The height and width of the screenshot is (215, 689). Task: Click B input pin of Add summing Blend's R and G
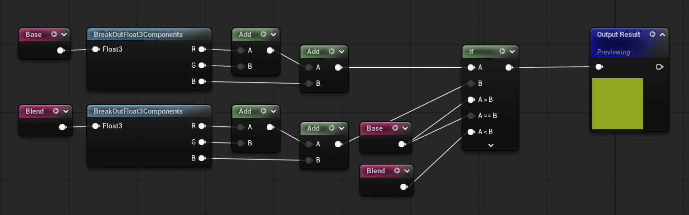(241, 143)
